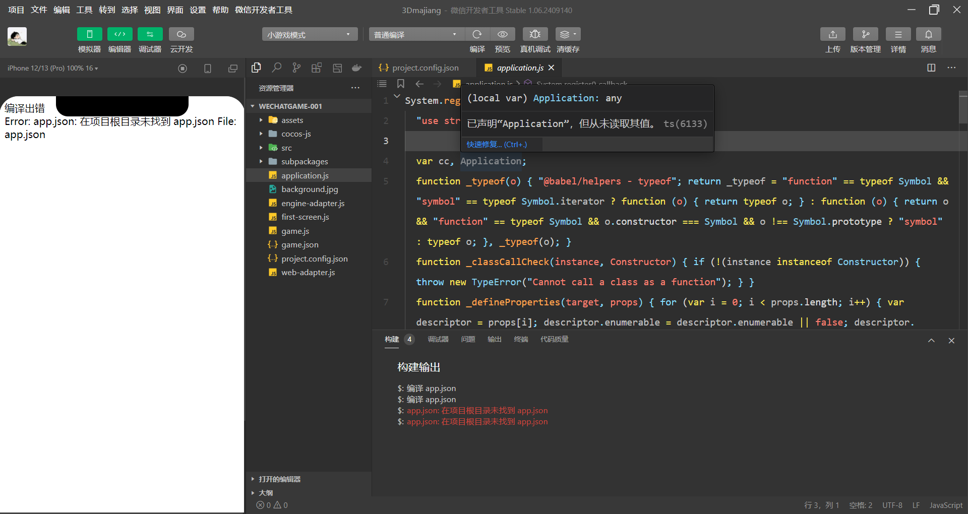Image resolution: width=968 pixels, height=514 pixels.
Task: Detach the simulator into separate window
Action: click(233, 69)
